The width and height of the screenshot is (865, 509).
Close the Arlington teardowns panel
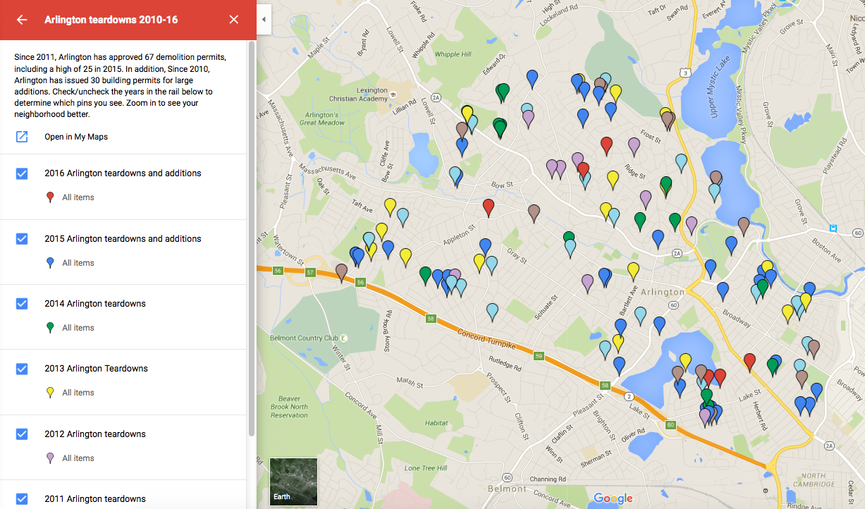(x=234, y=20)
